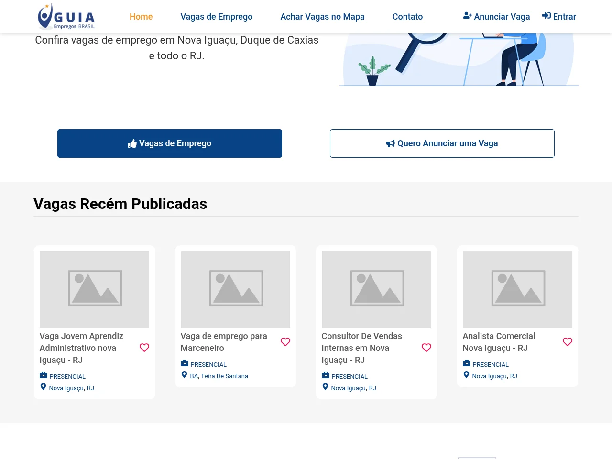
Task: Click PRESENCIAL label on Marceneiro card
Action: pos(208,365)
